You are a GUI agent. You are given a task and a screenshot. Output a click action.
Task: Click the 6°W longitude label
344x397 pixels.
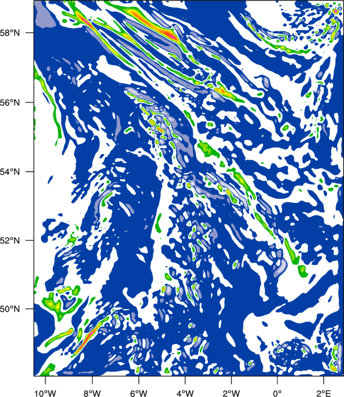click(139, 393)
